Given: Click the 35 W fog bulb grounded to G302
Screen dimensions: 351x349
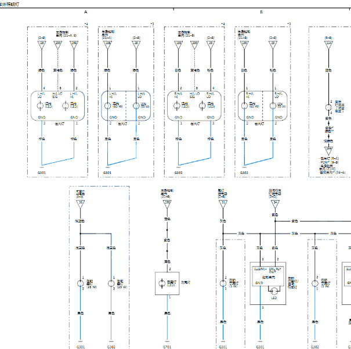Looking at the screenshot, I should point(111,283).
